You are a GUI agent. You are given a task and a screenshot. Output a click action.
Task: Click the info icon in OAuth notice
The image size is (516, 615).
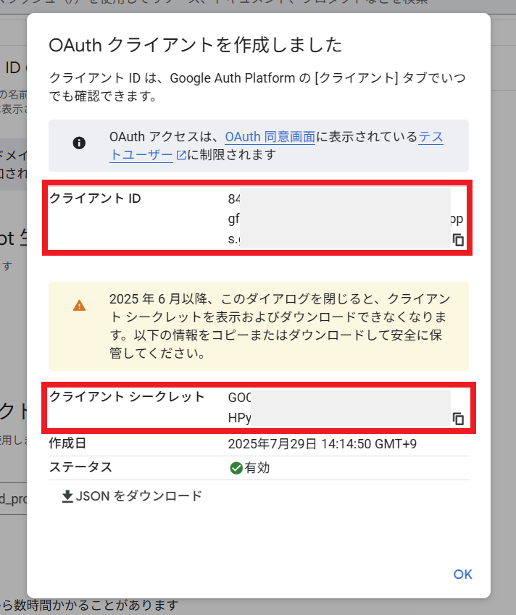pos(79,143)
